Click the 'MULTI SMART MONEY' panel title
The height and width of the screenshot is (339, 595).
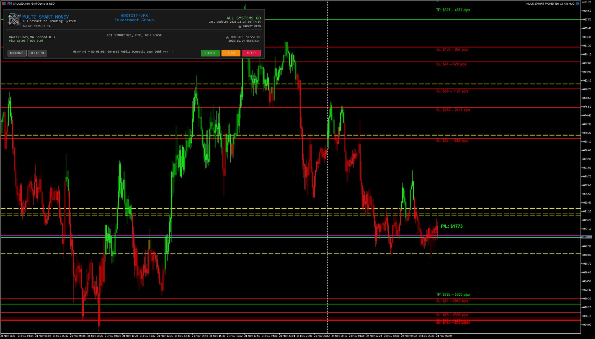coord(46,17)
